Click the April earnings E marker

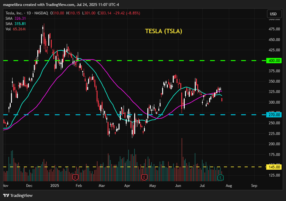click(x=144, y=177)
